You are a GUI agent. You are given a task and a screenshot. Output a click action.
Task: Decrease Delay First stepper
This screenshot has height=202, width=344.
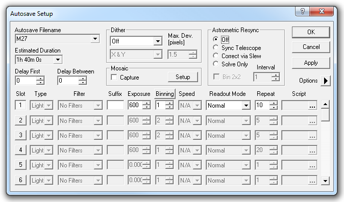(x=40, y=83)
